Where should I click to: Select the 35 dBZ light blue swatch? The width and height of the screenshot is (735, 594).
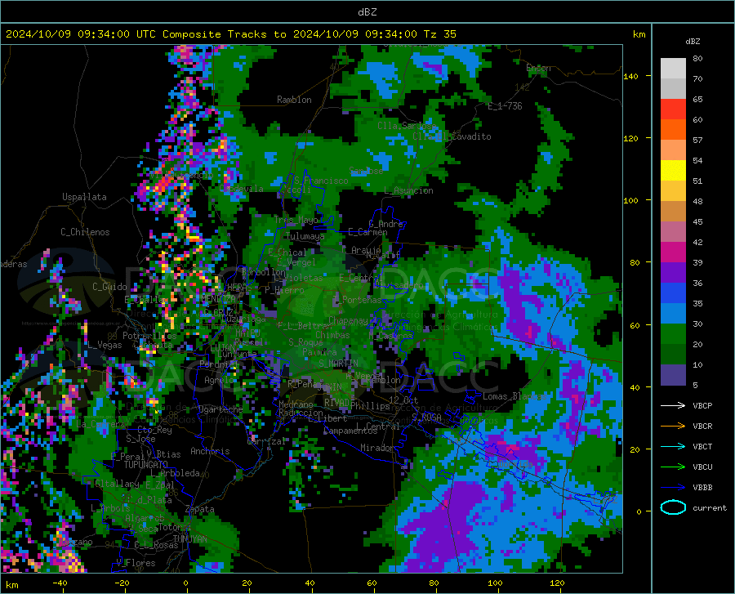[x=673, y=314]
